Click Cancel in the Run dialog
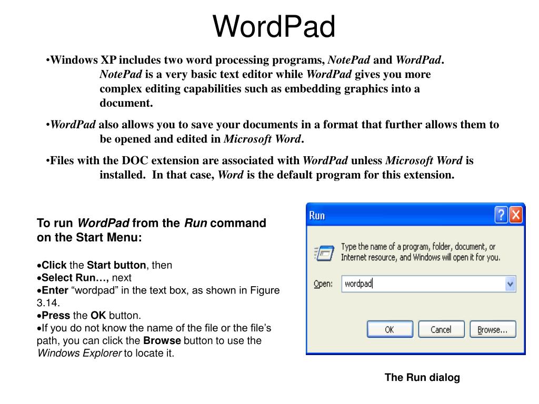Image resolution: width=539 pixels, height=404 pixels. click(441, 329)
